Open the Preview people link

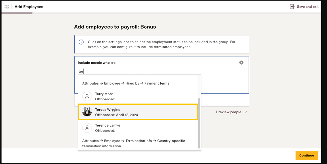229,112
